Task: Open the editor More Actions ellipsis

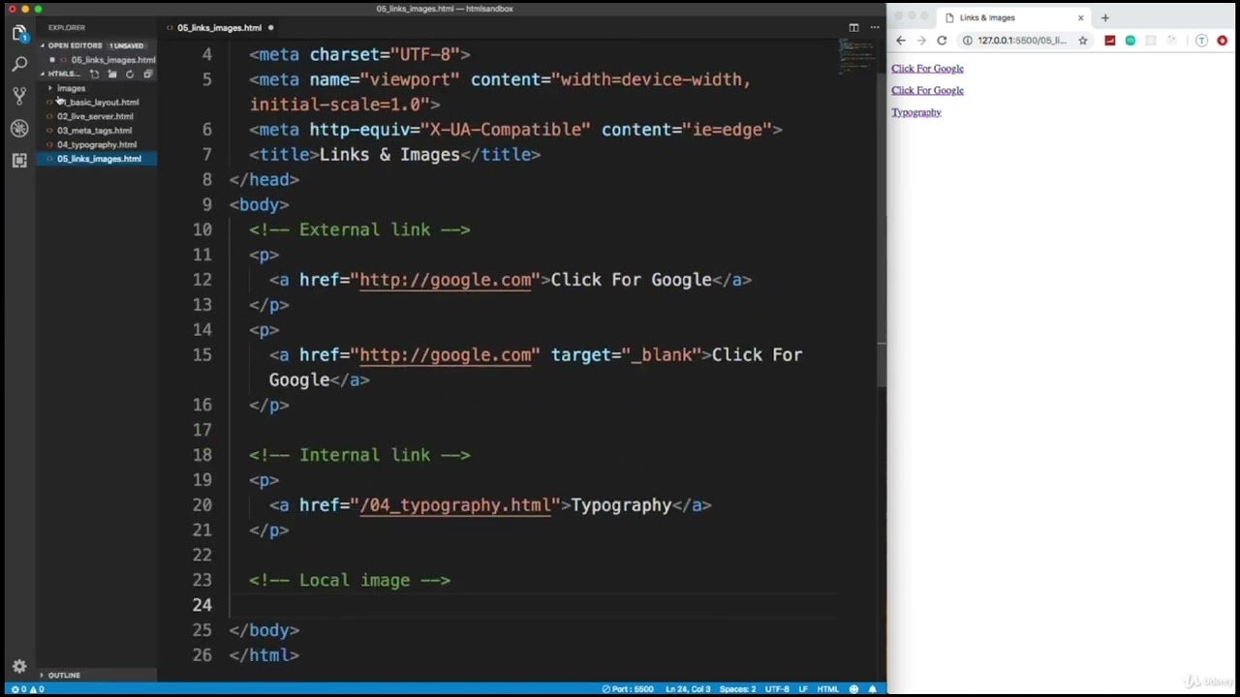Action: point(875,27)
